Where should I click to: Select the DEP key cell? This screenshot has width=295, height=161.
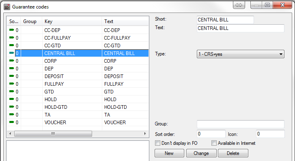pyautogui.click(x=72, y=68)
